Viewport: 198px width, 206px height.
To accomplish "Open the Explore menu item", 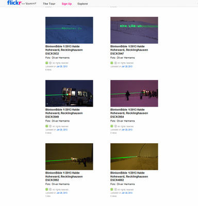I will [82, 4].
